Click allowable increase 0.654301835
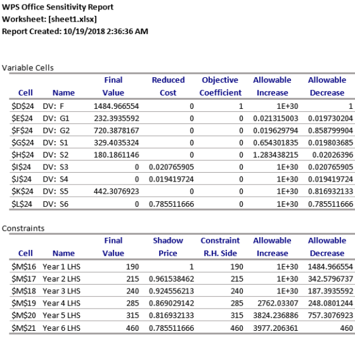 click(276, 143)
